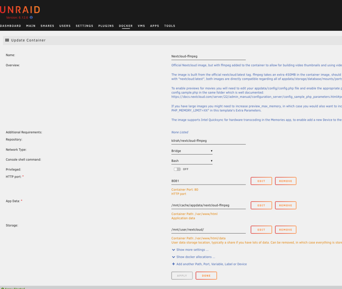This screenshot has height=289, width=342.
Task: Click the plus icon to add another path
Action: pyautogui.click(x=174, y=264)
